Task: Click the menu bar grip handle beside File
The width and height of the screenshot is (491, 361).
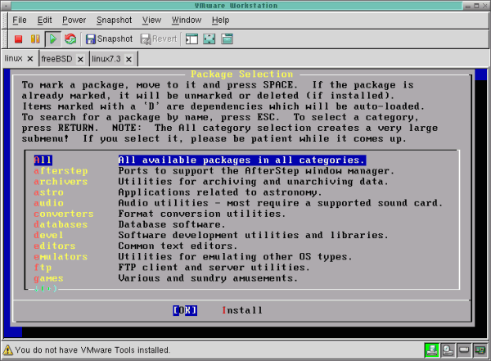Action: tap(5, 20)
